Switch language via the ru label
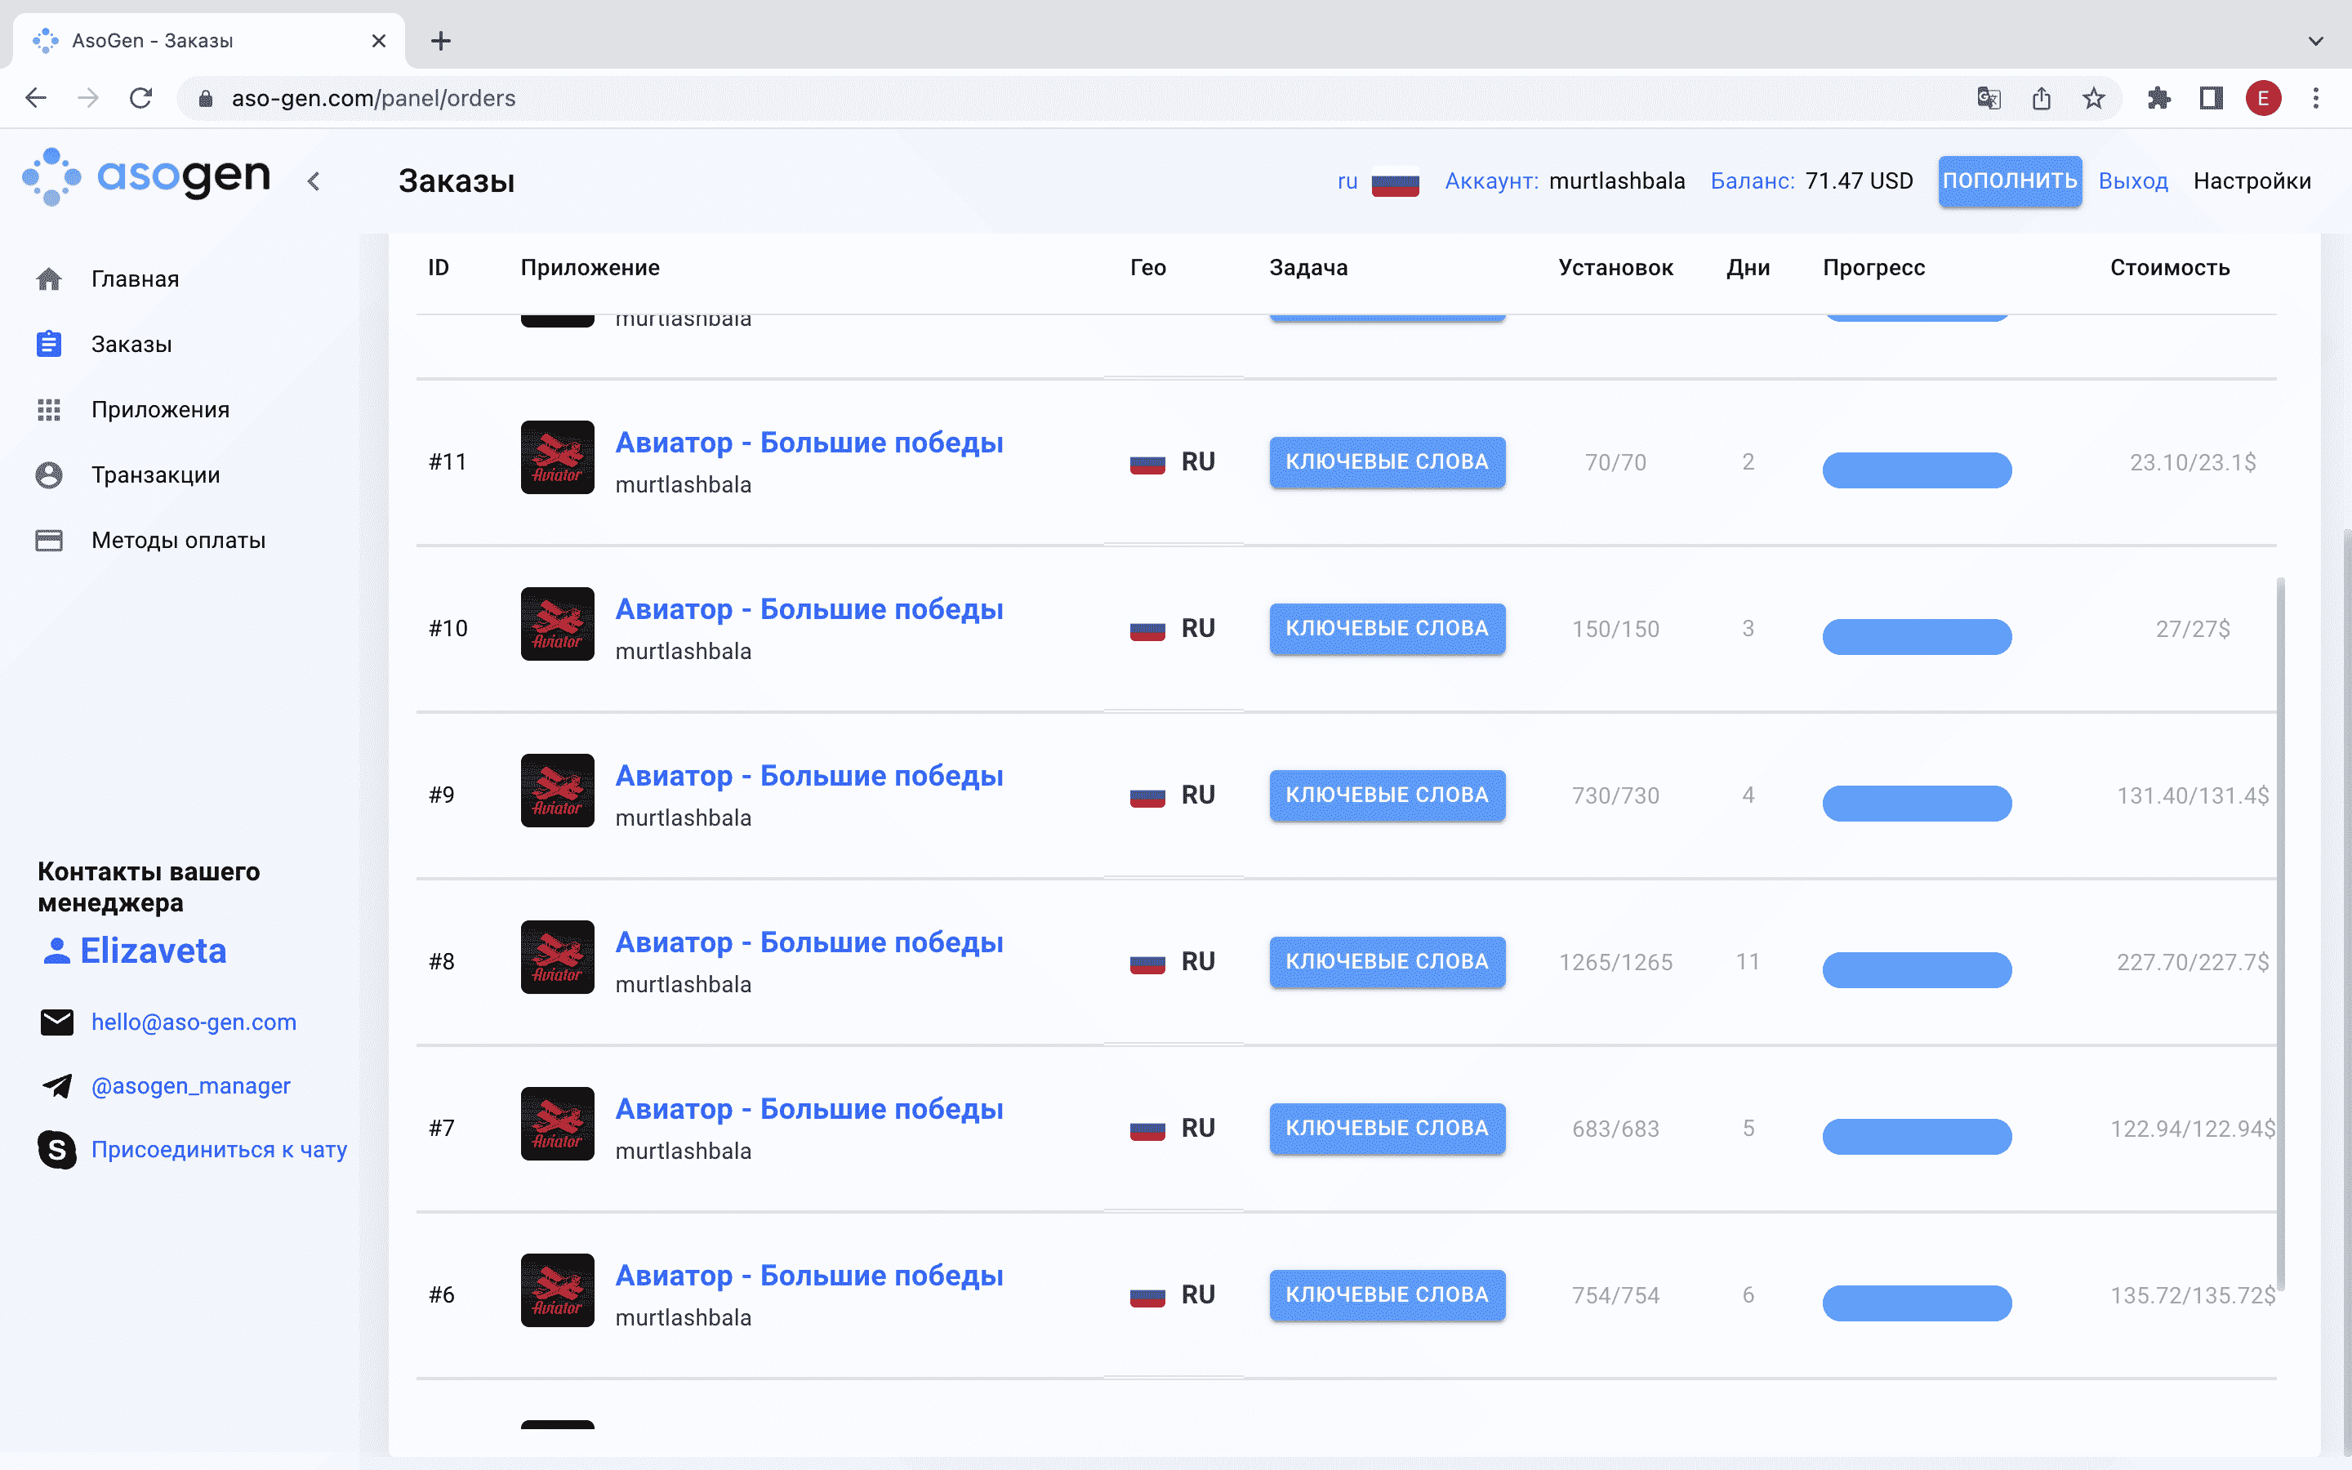2352x1470 pixels. pos(1347,180)
